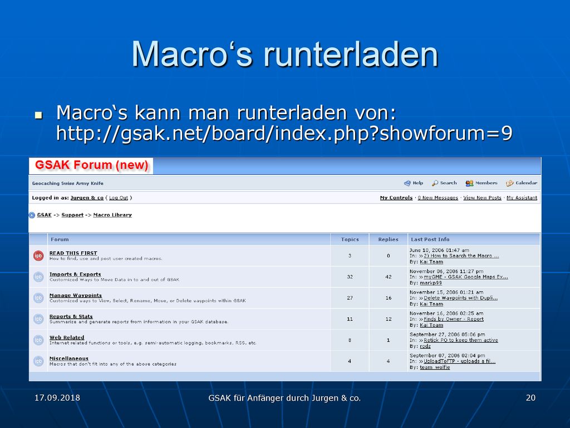The height and width of the screenshot is (428, 570).
Task: Click the footer "GSAK für Anfänger durch Jurgen & co."
Action: (284, 398)
